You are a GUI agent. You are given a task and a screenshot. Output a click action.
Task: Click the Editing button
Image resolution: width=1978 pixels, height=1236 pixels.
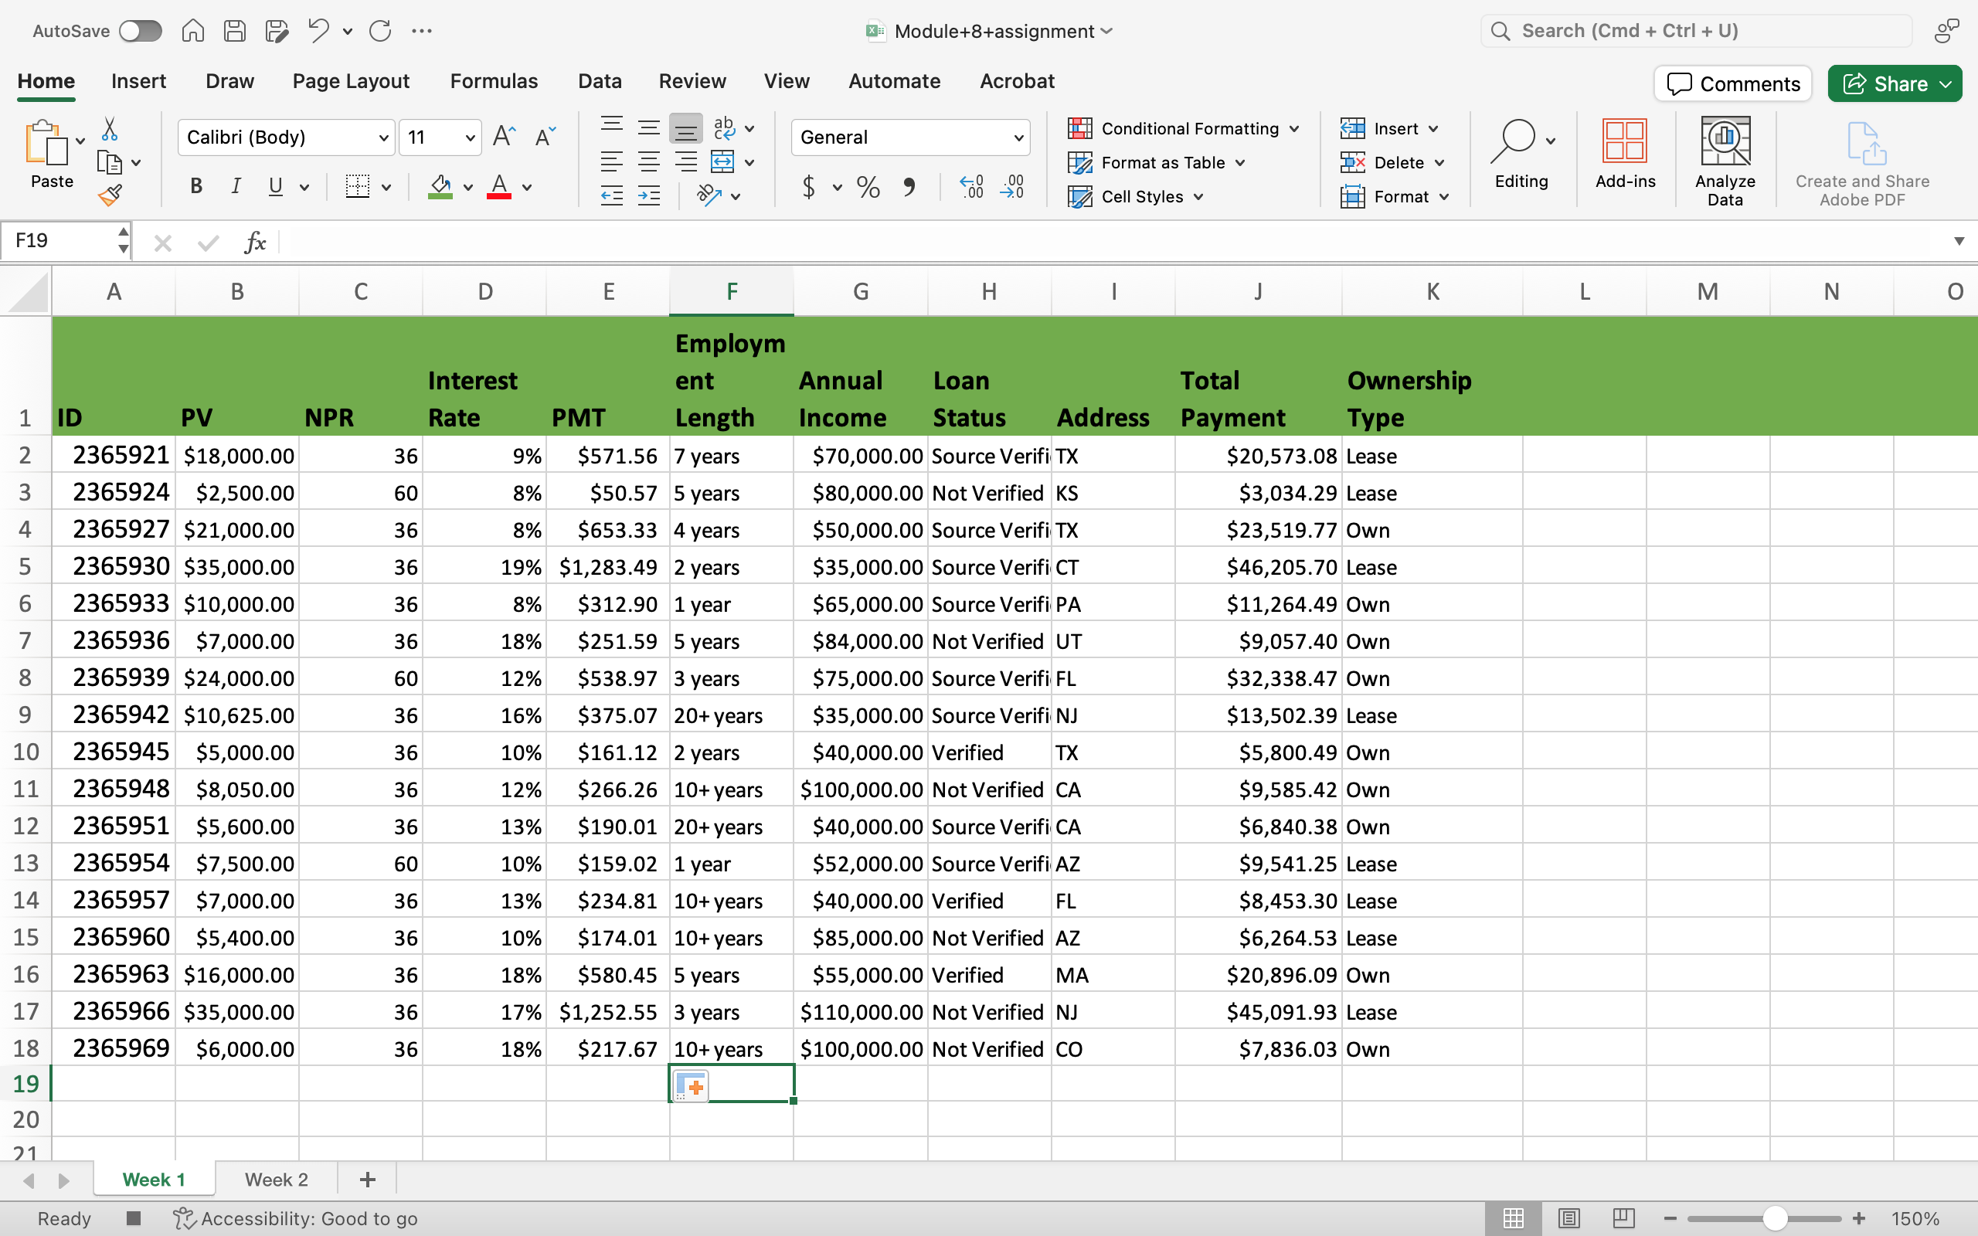point(1521,154)
